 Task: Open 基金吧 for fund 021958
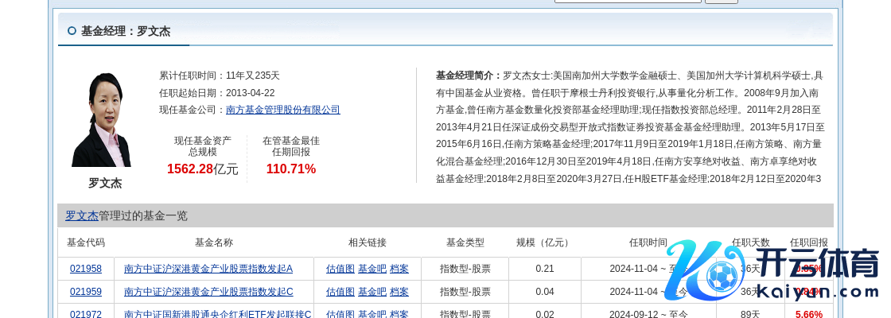[372, 269]
